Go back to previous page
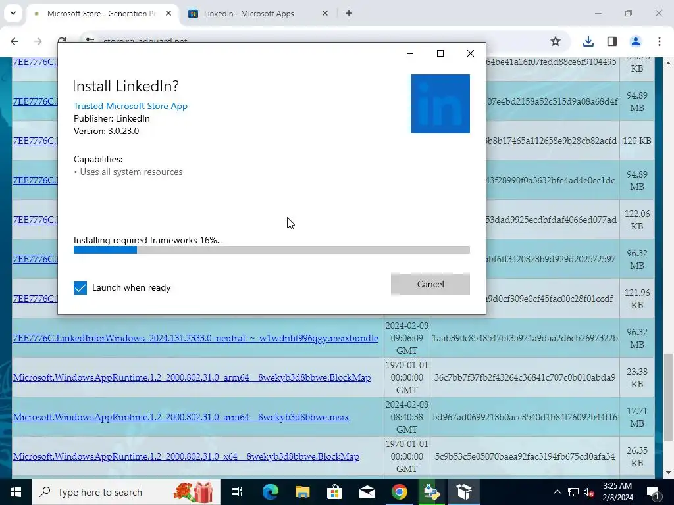The image size is (674, 505). [14, 41]
